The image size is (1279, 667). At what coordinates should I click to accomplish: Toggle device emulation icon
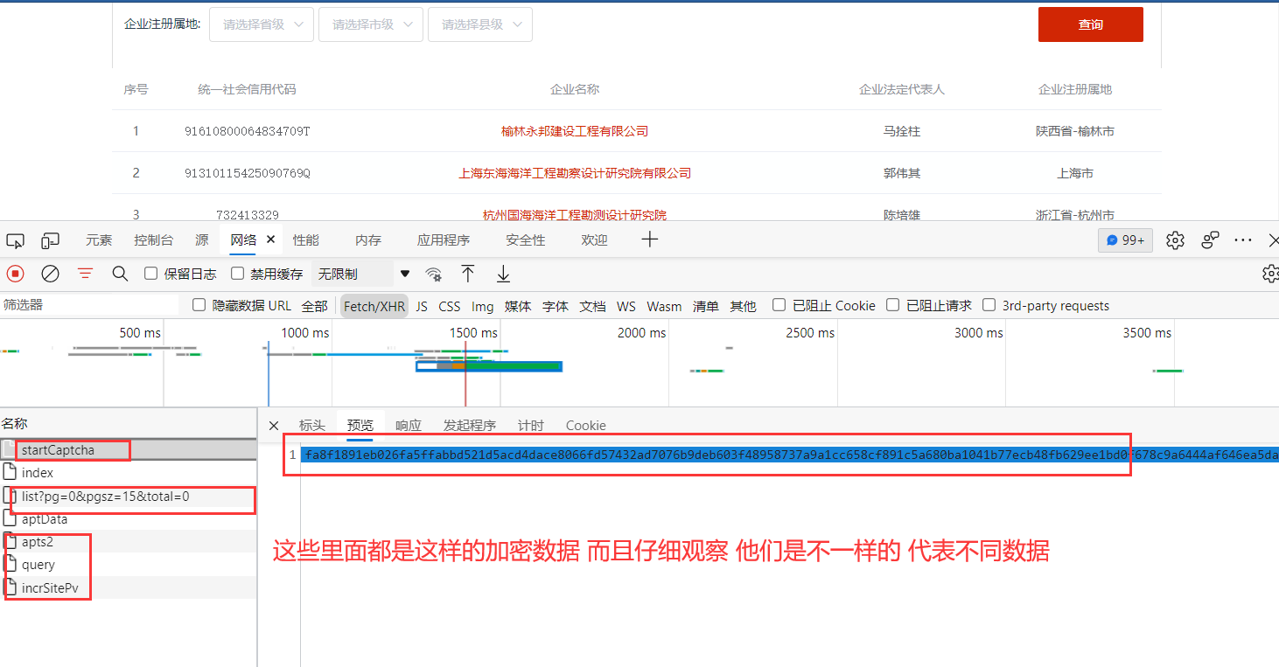(51, 240)
